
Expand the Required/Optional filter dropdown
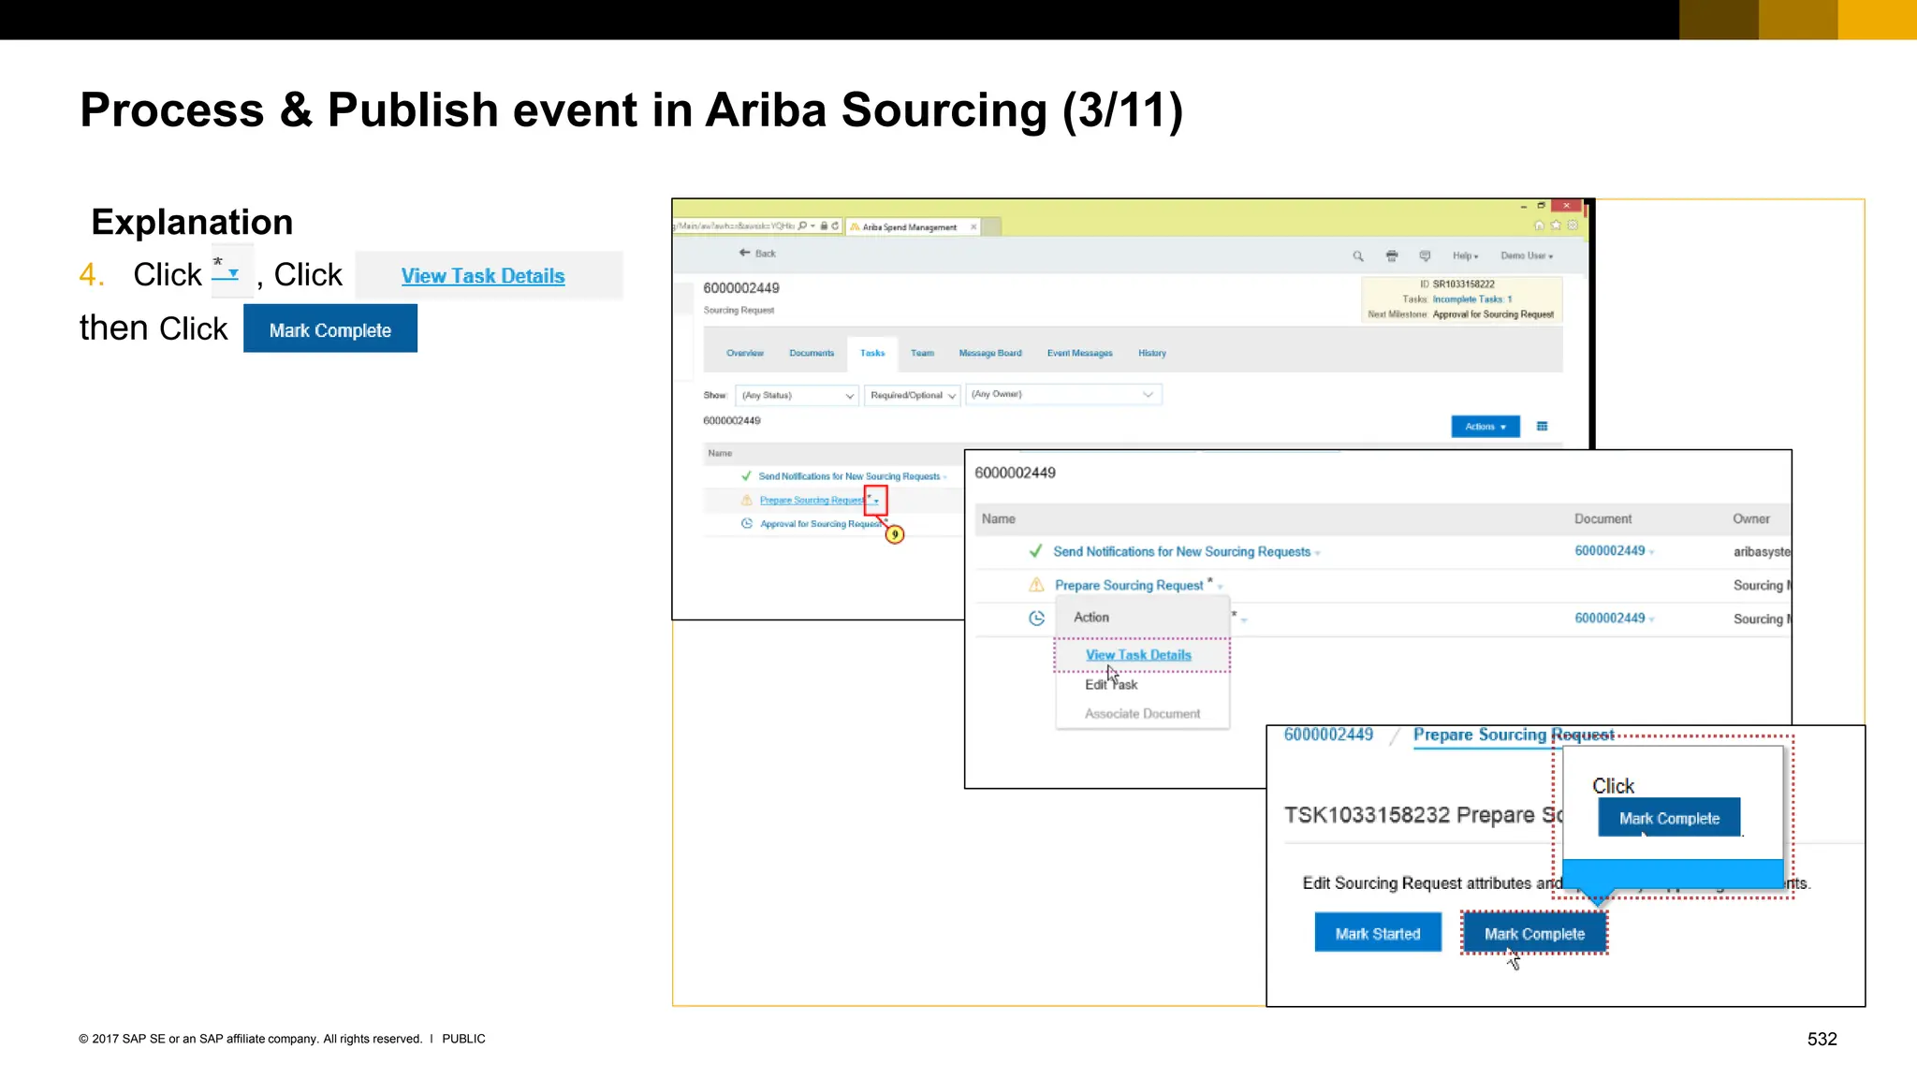(912, 395)
